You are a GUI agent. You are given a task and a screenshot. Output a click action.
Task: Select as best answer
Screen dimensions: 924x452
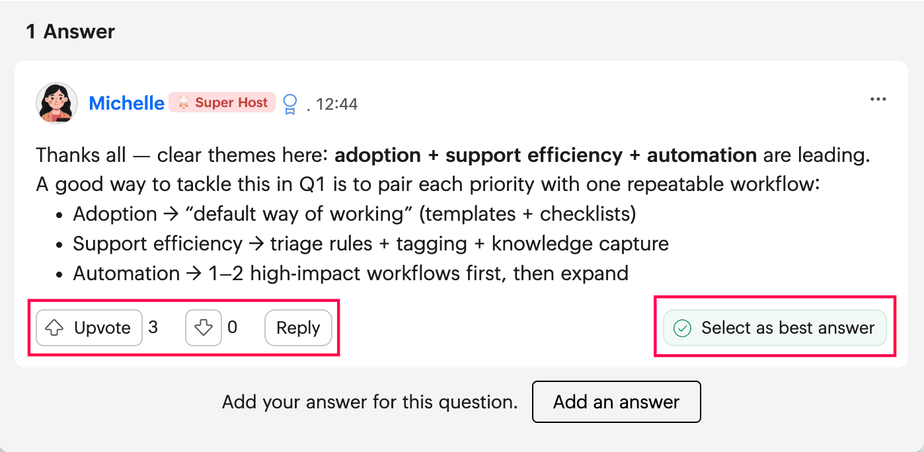point(775,328)
